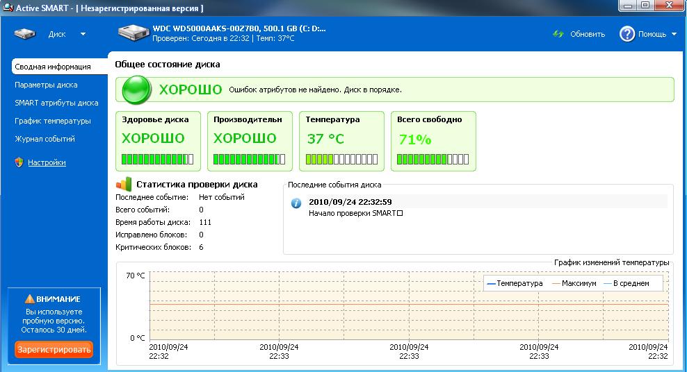Screen dimensions: 687x372
Task: Show the График температуры page
Action: (53, 121)
